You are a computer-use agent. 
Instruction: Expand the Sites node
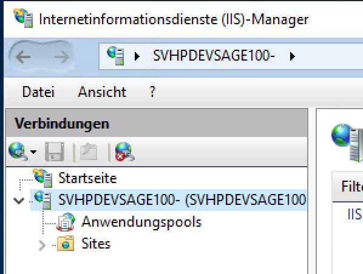(x=42, y=245)
